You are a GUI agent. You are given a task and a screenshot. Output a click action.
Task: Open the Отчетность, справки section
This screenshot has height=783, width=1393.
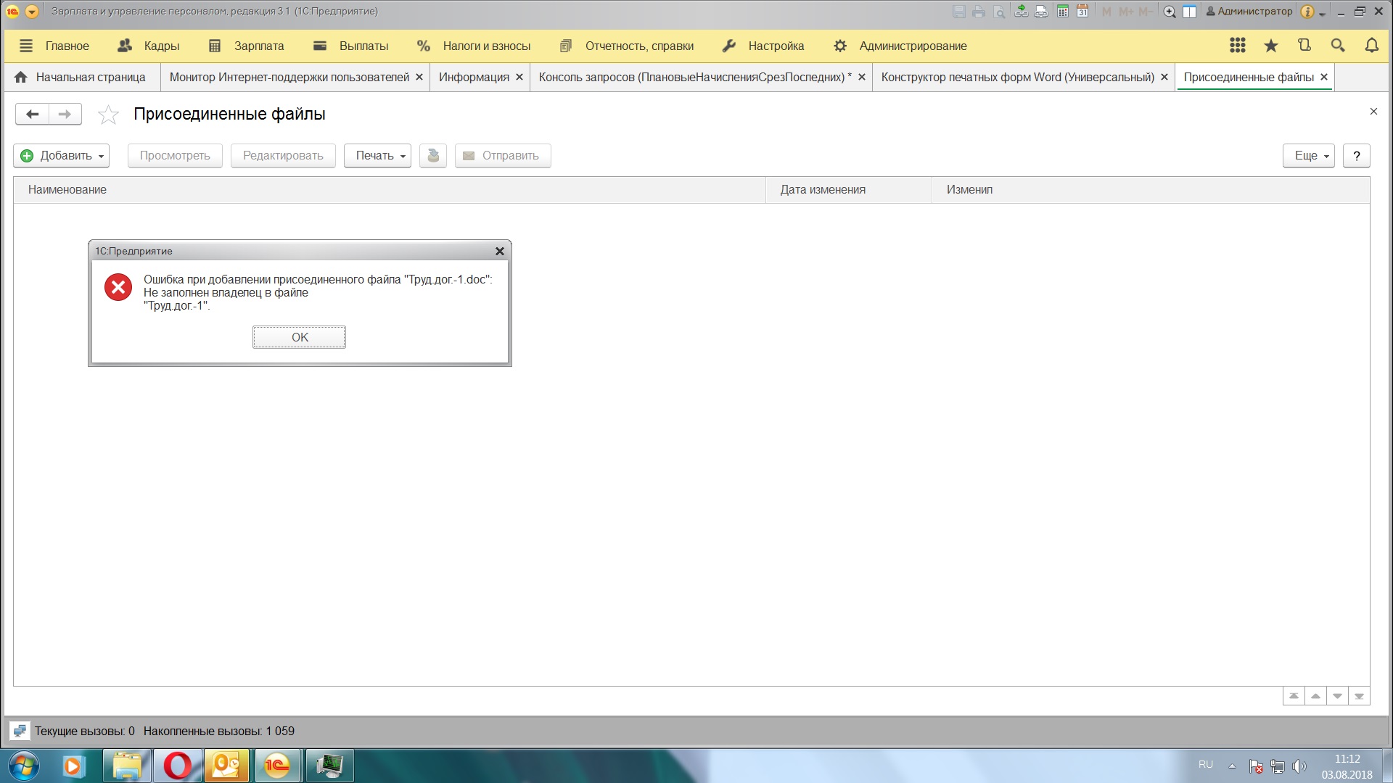tap(627, 46)
